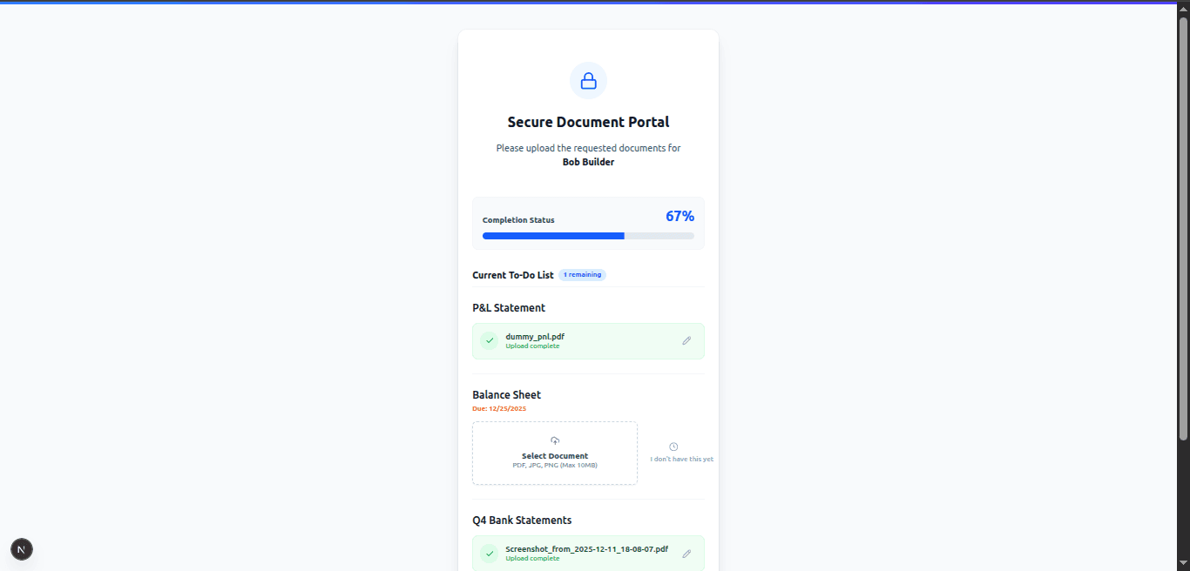Click the Balance Sheet due date text
Screen dimensions: 1190x571
pyautogui.click(x=499, y=408)
